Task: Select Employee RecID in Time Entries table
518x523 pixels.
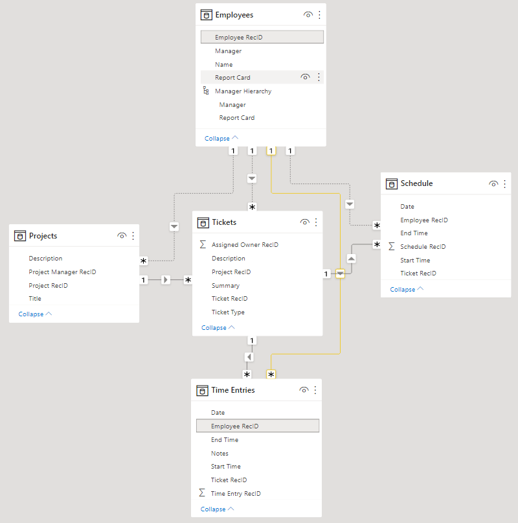Action: coord(258,426)
